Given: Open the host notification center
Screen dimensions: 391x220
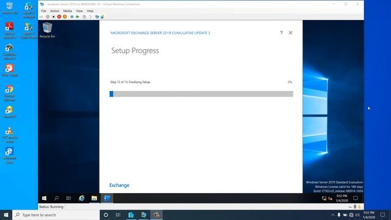Looking at the screenshot, I should point(383,215).
